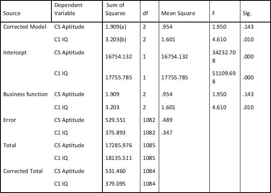Select Sig. '.000' in Intercept C5 Aptitude row

pos(248,56)
